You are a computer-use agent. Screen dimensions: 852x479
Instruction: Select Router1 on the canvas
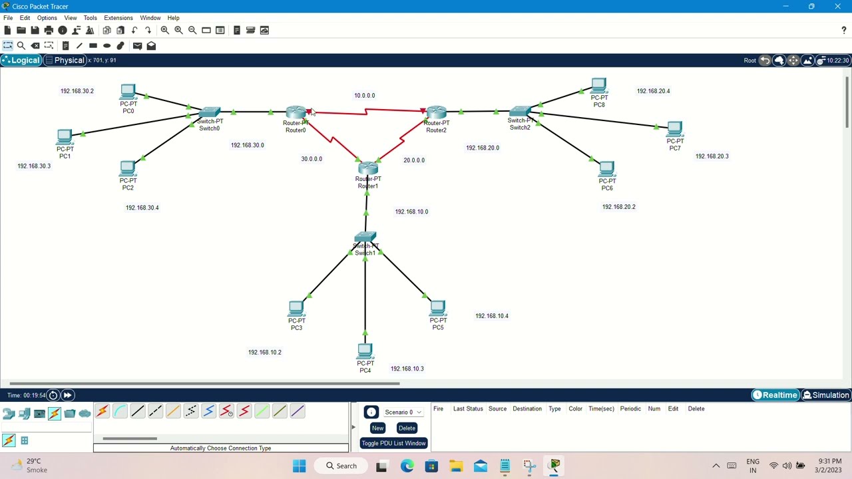tap(367, 169)
